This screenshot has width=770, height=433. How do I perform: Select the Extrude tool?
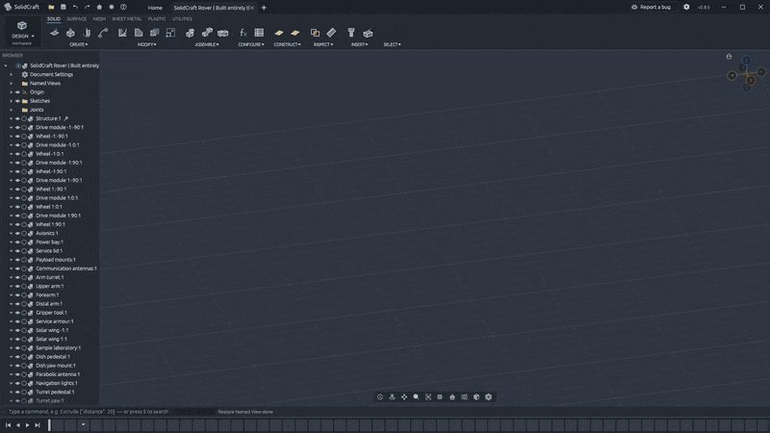click(x=70, y=33)
